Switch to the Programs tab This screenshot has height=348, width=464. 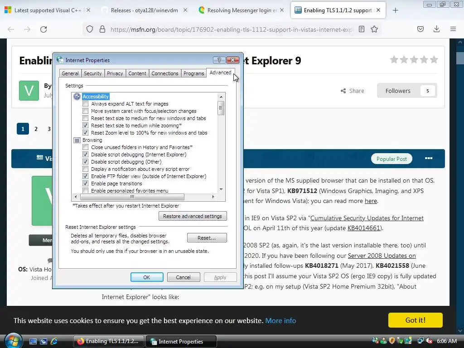(x=193, y=73)
